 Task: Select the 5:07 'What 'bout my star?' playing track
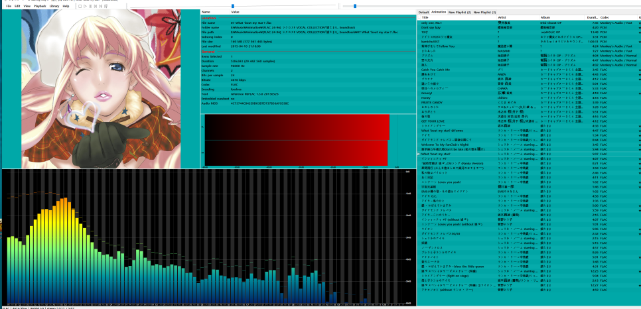pyautogui.click(x=529, y=154)
